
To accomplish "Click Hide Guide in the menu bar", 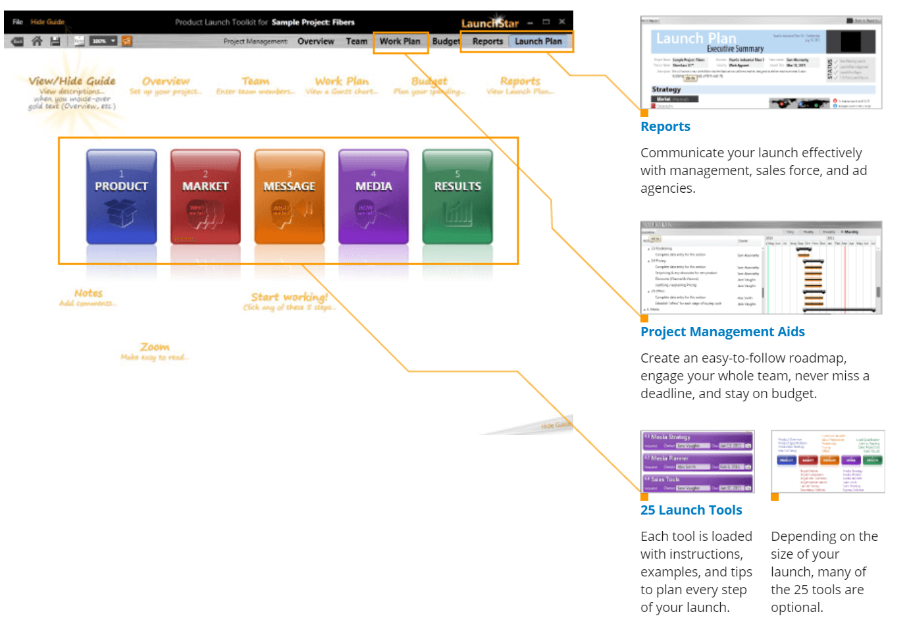I will (47, 22).
